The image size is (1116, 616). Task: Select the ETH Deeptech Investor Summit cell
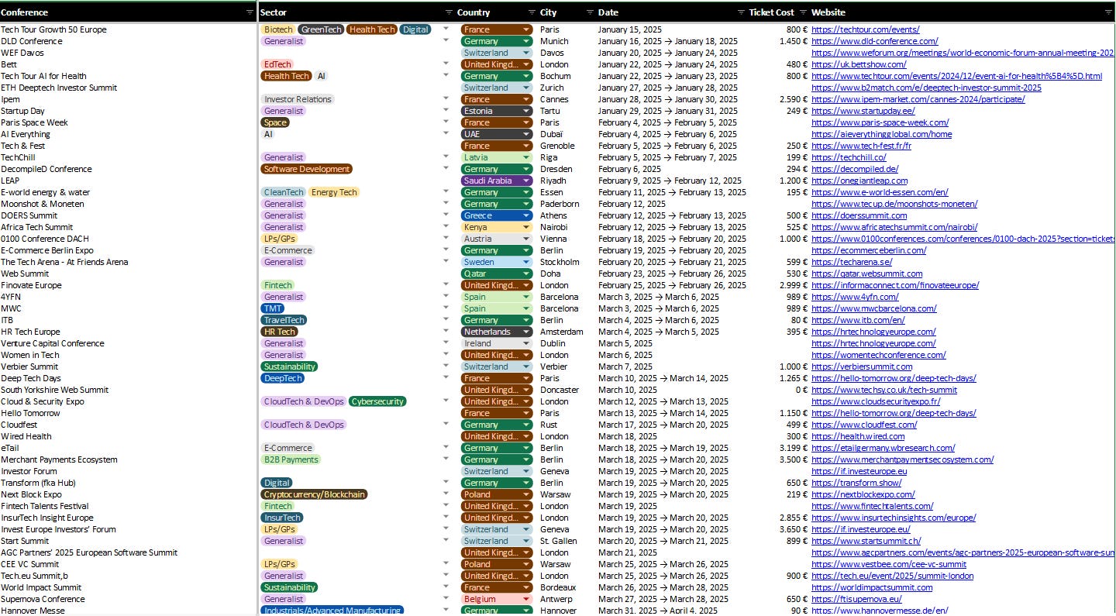pos(128,88)
